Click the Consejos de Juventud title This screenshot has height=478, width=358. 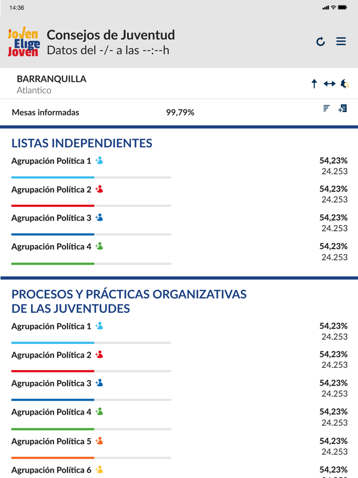tap(111, 35)
